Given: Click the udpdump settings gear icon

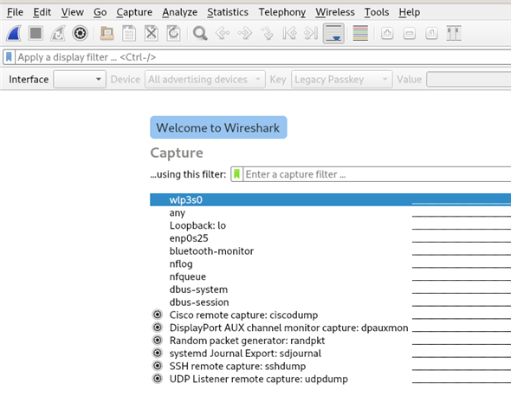Looking at the screenshot, I should tap(158, 379).
